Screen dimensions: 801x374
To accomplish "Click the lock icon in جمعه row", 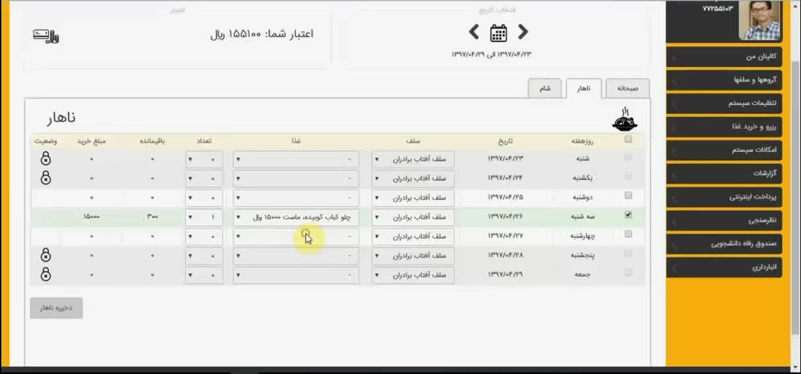I will [46, 274].
